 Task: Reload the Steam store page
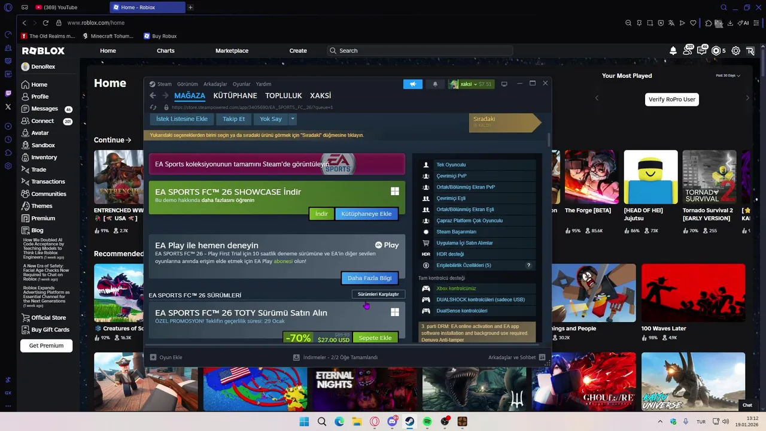coord(153,108)
